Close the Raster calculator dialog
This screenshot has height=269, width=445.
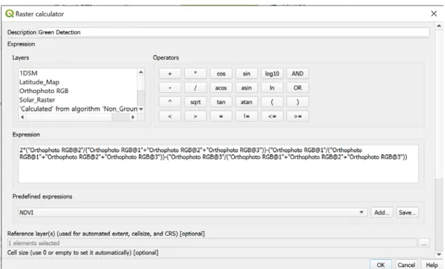pyautogui.click(x=434, y=13)
